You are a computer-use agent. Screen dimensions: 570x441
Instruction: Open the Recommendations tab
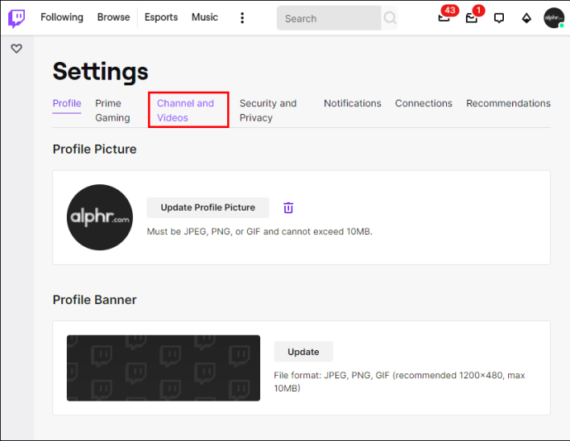point(508,103)
